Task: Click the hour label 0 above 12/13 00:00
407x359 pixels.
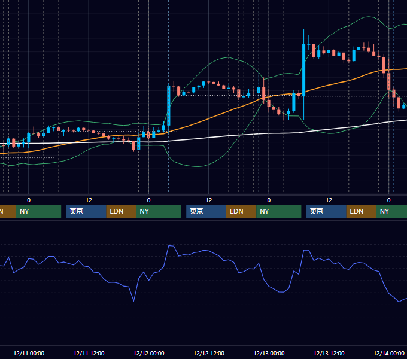Action: pyautogui.click(x=269, y=200)
